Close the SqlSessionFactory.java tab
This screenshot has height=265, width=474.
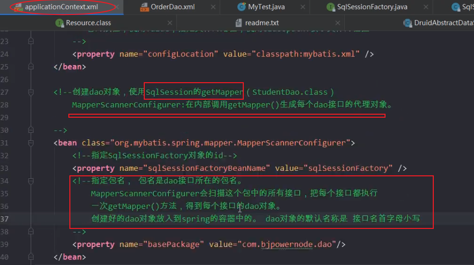click(426, 7)
